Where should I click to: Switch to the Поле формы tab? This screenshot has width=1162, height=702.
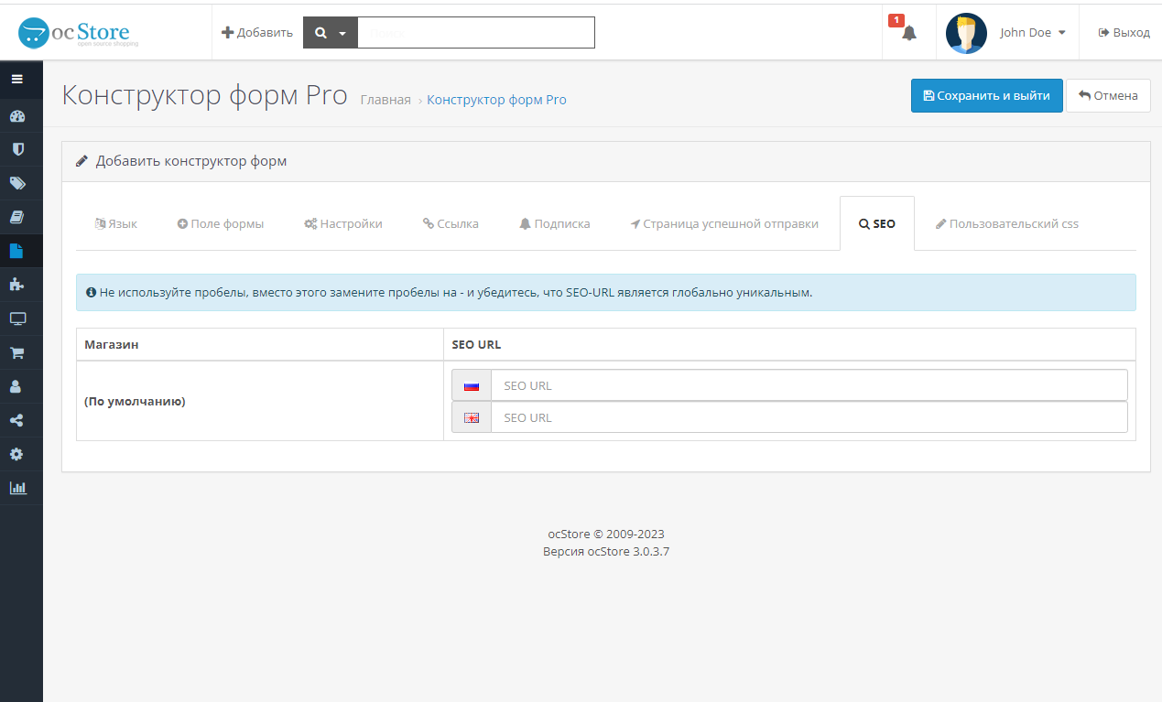tap(221, 224)
